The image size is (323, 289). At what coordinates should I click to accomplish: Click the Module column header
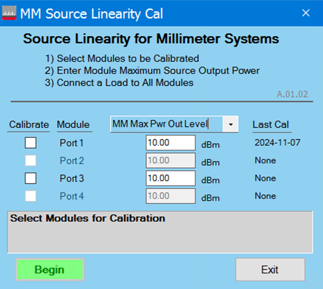(73, 125)
